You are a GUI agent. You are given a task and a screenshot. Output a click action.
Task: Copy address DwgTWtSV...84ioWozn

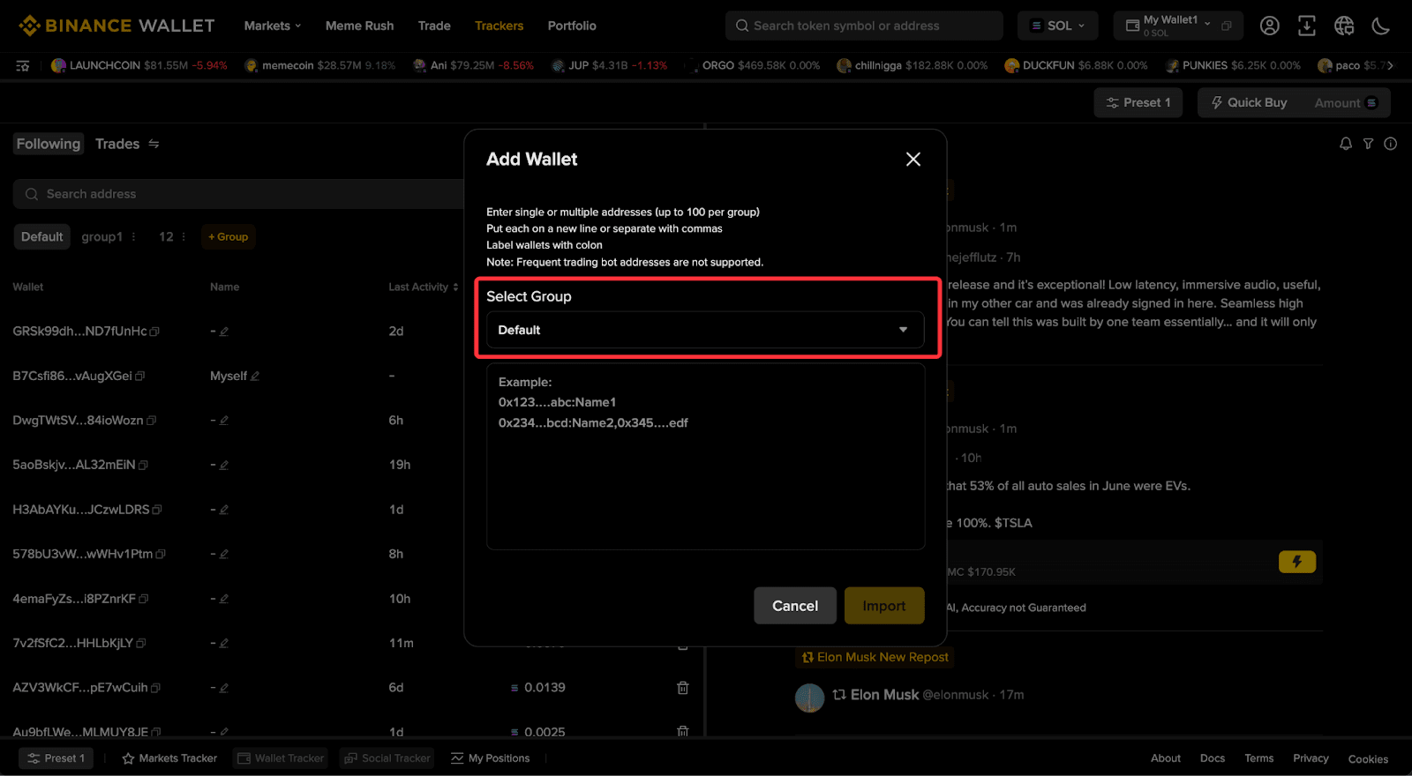[x=151, y=421]
